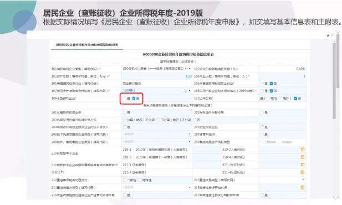Screen dimensions: 342x205
Task: Open calendar picker for field 215
Action: click(x=303, y=188)
